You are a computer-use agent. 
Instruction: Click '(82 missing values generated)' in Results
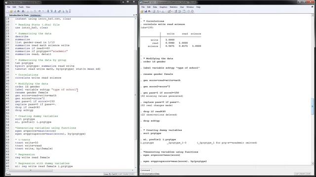(x=162, y=96)
